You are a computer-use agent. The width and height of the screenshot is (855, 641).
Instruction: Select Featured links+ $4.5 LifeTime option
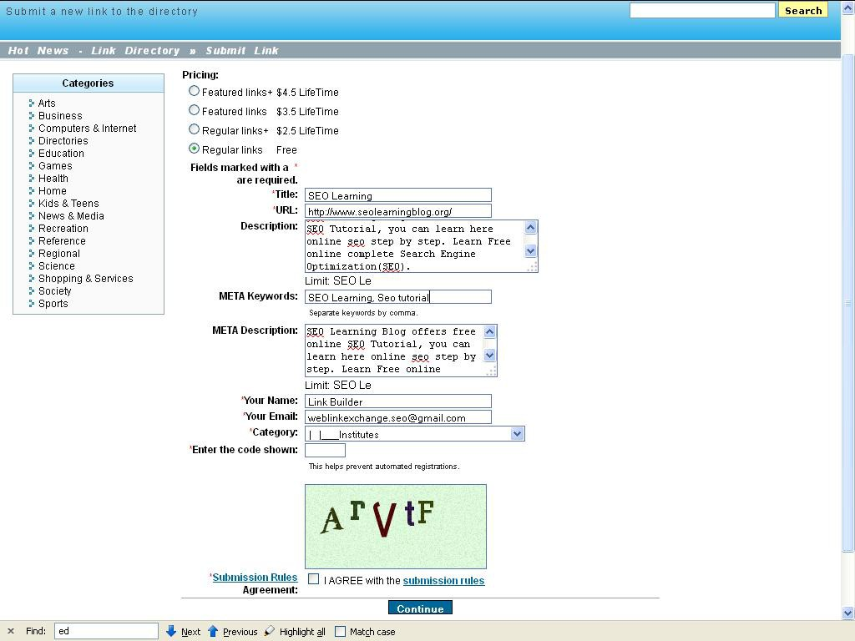click(x=195, y=91)
